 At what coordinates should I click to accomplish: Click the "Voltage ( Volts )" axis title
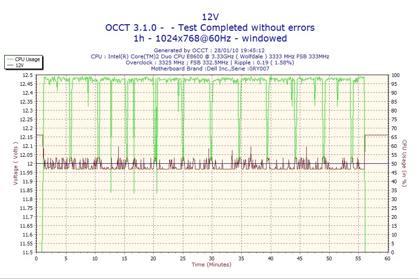(15, 163)
